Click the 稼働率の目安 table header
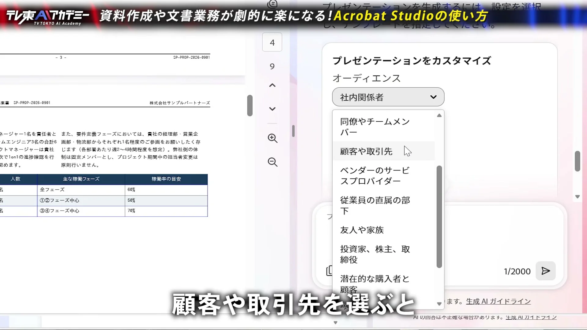The image size is (587, 330). [x=166, y=179]
